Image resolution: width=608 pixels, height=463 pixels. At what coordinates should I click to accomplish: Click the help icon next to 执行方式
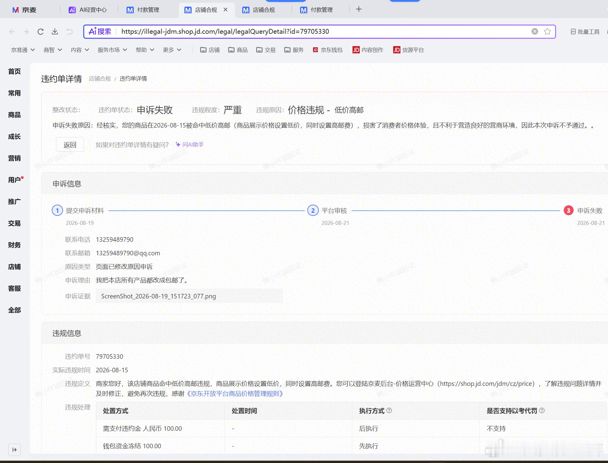point(389,411)
